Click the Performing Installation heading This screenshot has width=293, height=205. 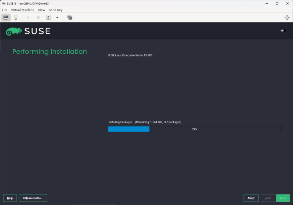49,52
